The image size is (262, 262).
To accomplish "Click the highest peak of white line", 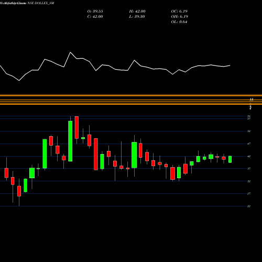I will click(70, 52).
